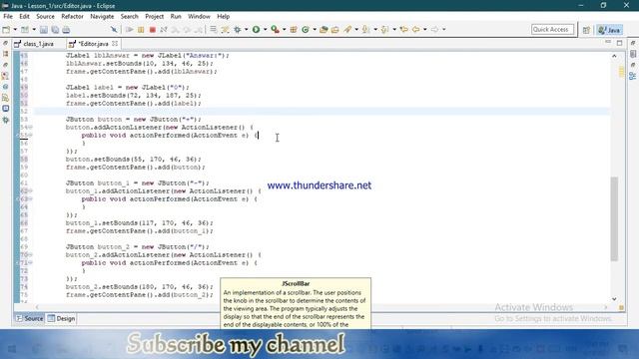Viewport: 639px width, 359px height.
Task: Click the Search pencil icon
Action: (x=347, y=30)
